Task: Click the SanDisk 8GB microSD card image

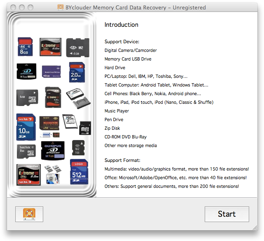Action: pyautogui.click(x=26, y=151)
